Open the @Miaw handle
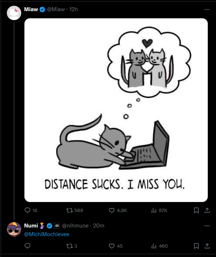The width and height of the screenshot is (216, 257). click(x=56, y=9)
